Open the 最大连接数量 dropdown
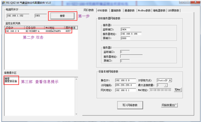The image size is (201, 122). tap(166, 85)
